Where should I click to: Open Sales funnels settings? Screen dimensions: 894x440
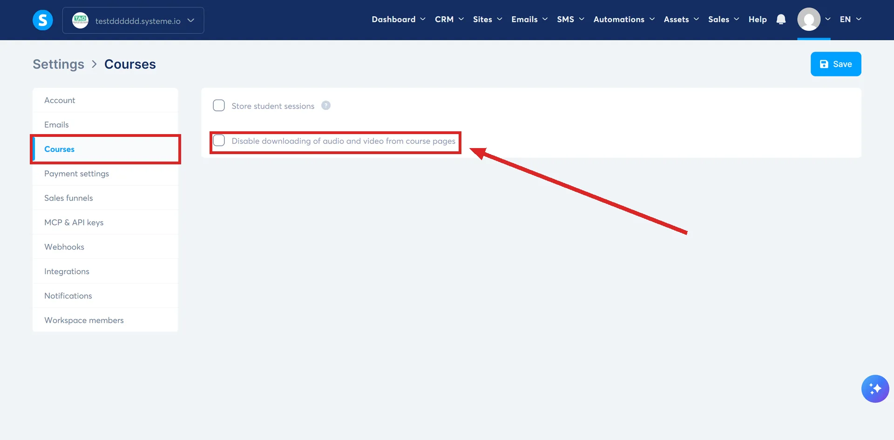105,198
